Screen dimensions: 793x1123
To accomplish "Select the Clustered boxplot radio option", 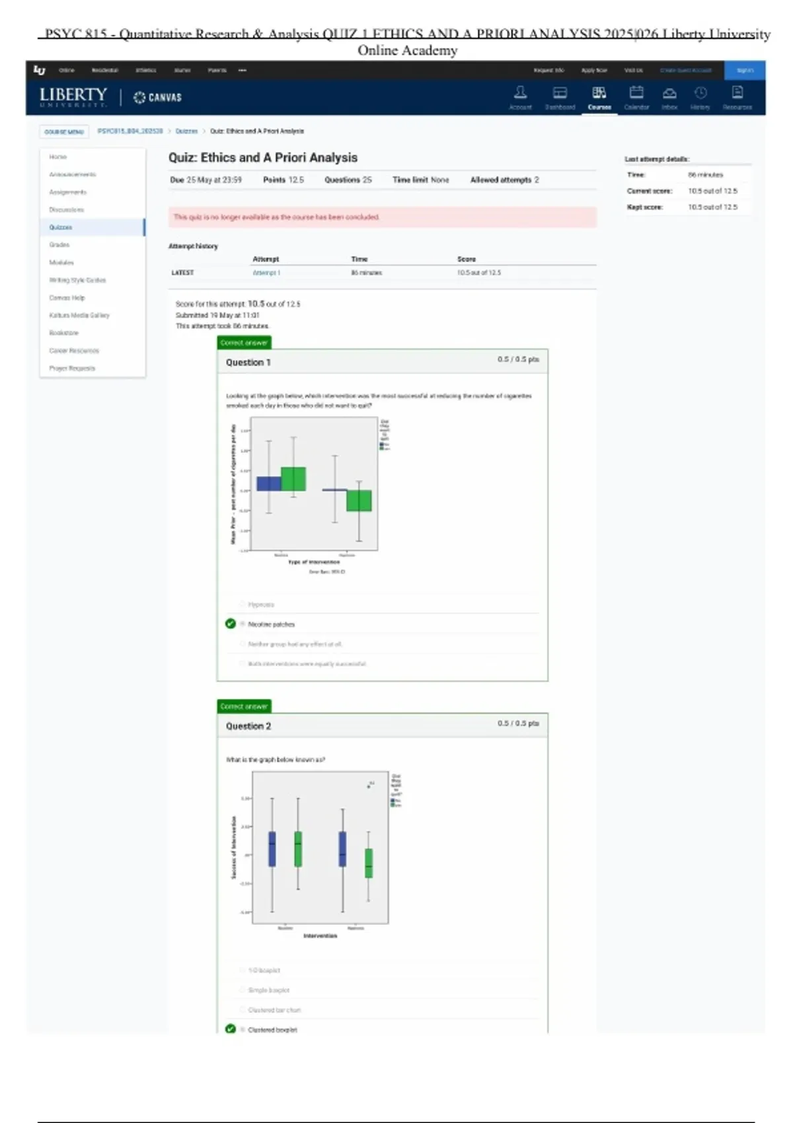I will pyautogui.click(x=243, y=1030).
